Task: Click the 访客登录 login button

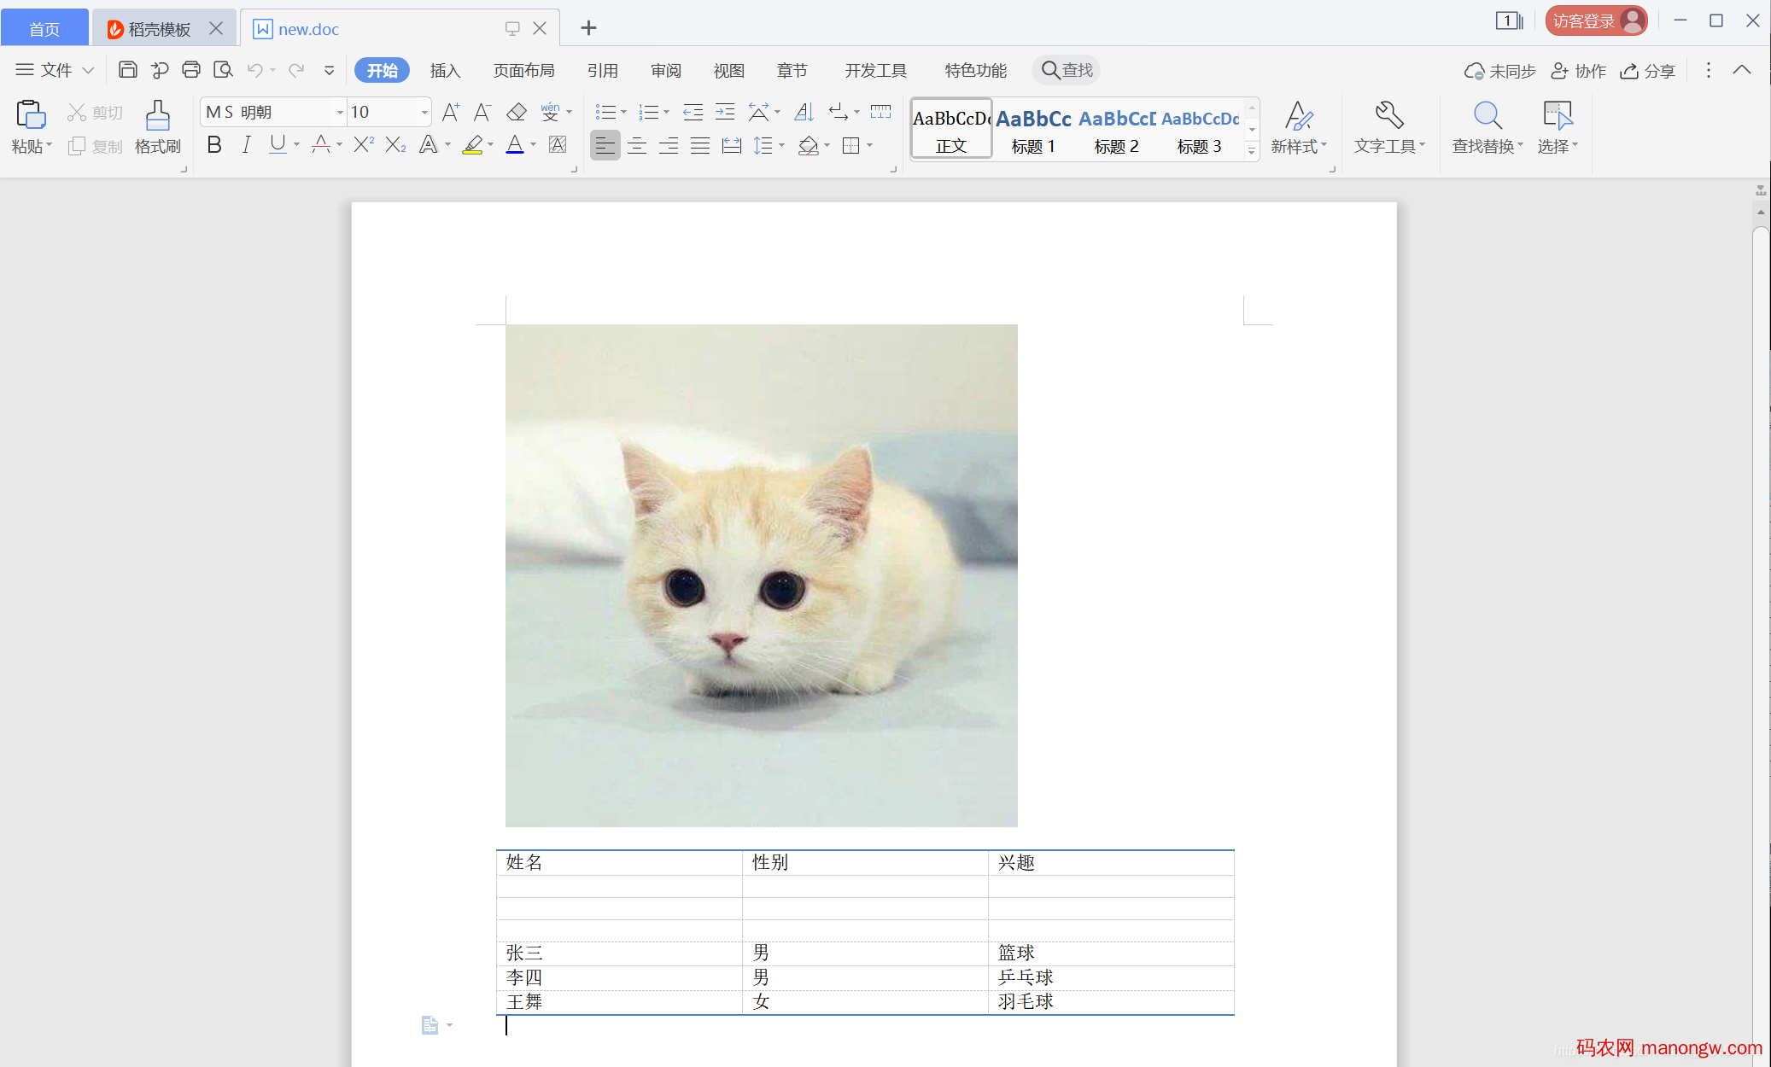Action: coord(1593,20)
